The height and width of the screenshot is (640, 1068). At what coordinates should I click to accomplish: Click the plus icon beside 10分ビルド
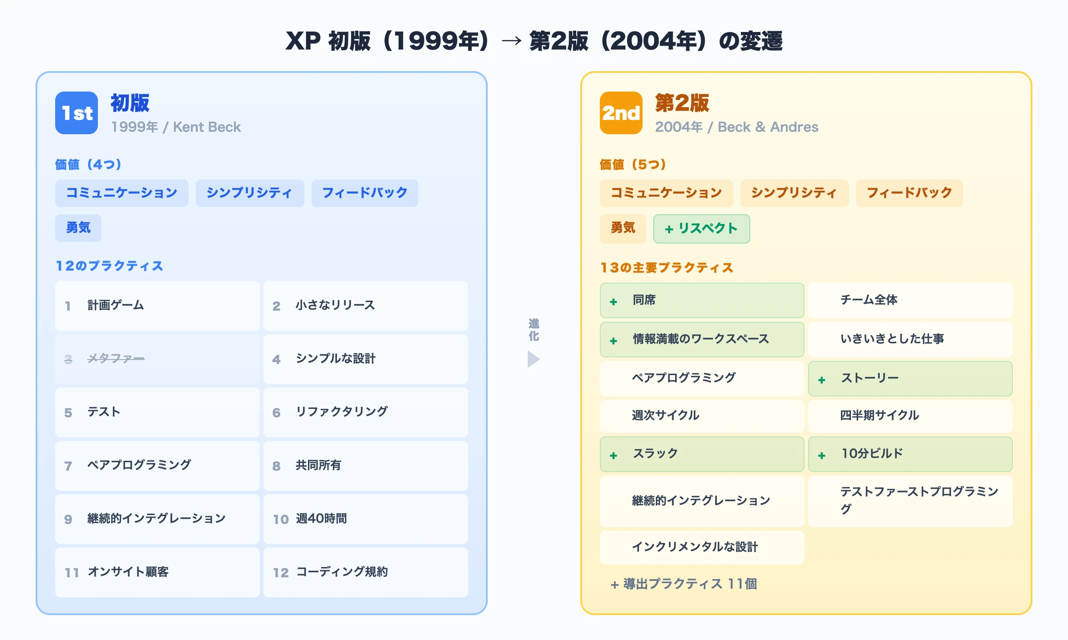tap(822, 456)
